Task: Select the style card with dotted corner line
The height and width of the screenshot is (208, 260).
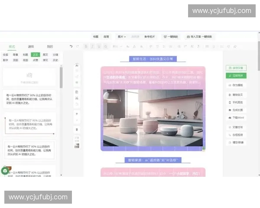Action: [29, 125]
